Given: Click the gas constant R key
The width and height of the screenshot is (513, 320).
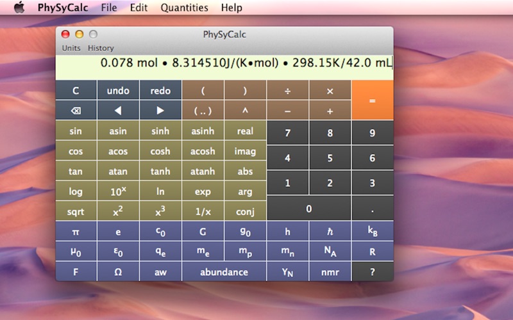Looking at the screenshot, I should click(x=373, y=252).
